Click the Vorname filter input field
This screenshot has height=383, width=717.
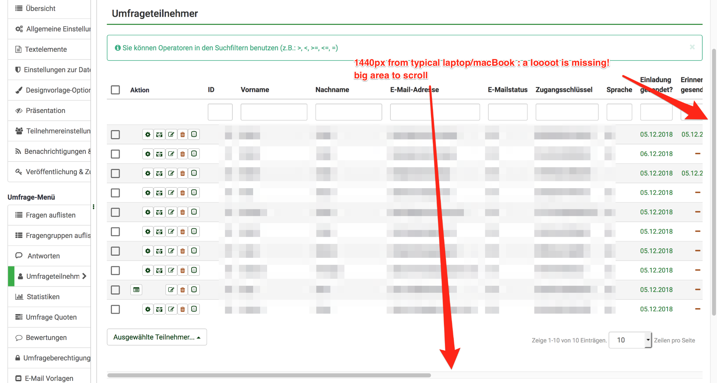tap(274, 112)
